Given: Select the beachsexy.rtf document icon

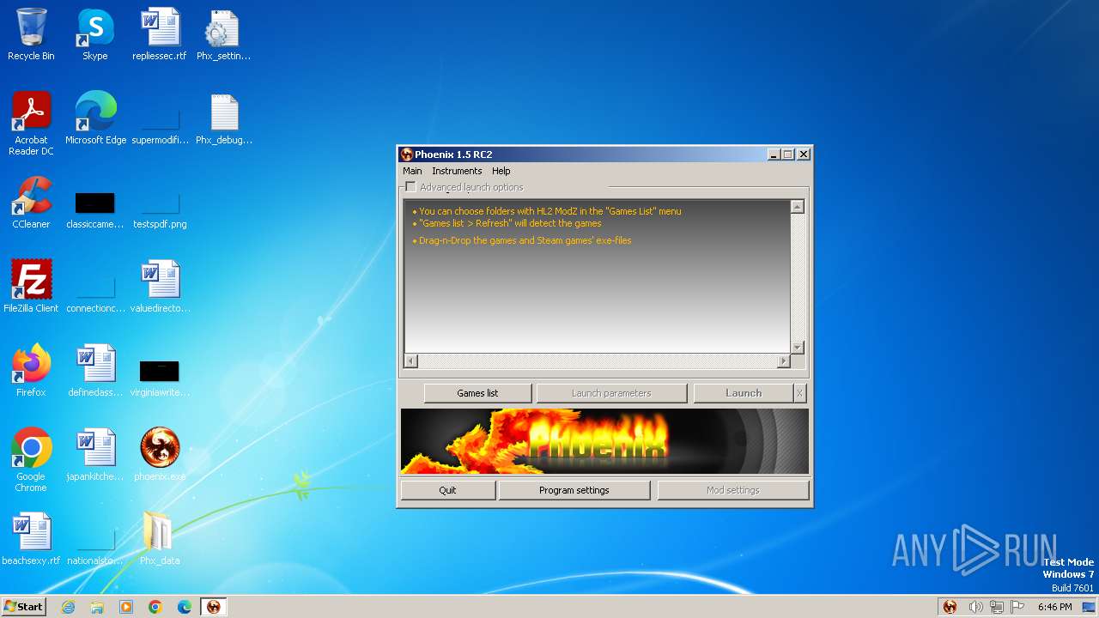Looking at the screenshot, I should 31,539.
